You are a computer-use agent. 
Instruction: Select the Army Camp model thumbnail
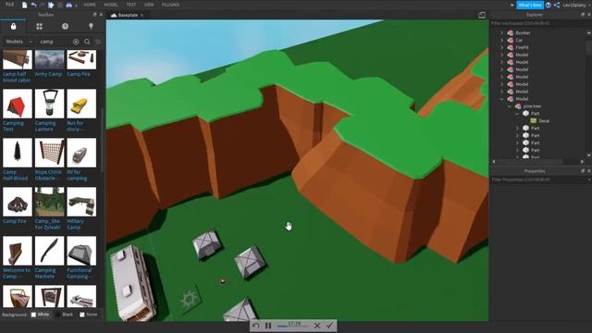pos(49,59)
